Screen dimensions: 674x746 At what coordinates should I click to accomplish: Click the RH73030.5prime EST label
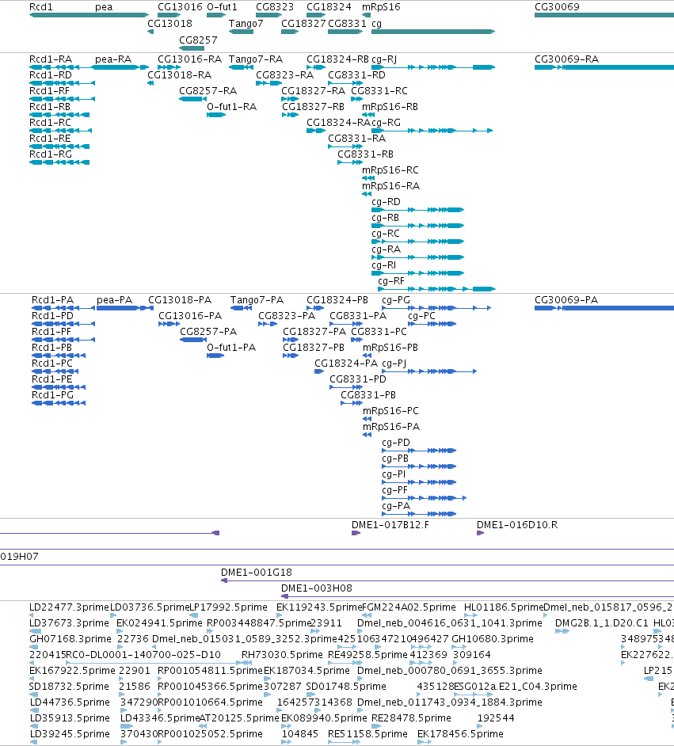(x=282, y=655)
